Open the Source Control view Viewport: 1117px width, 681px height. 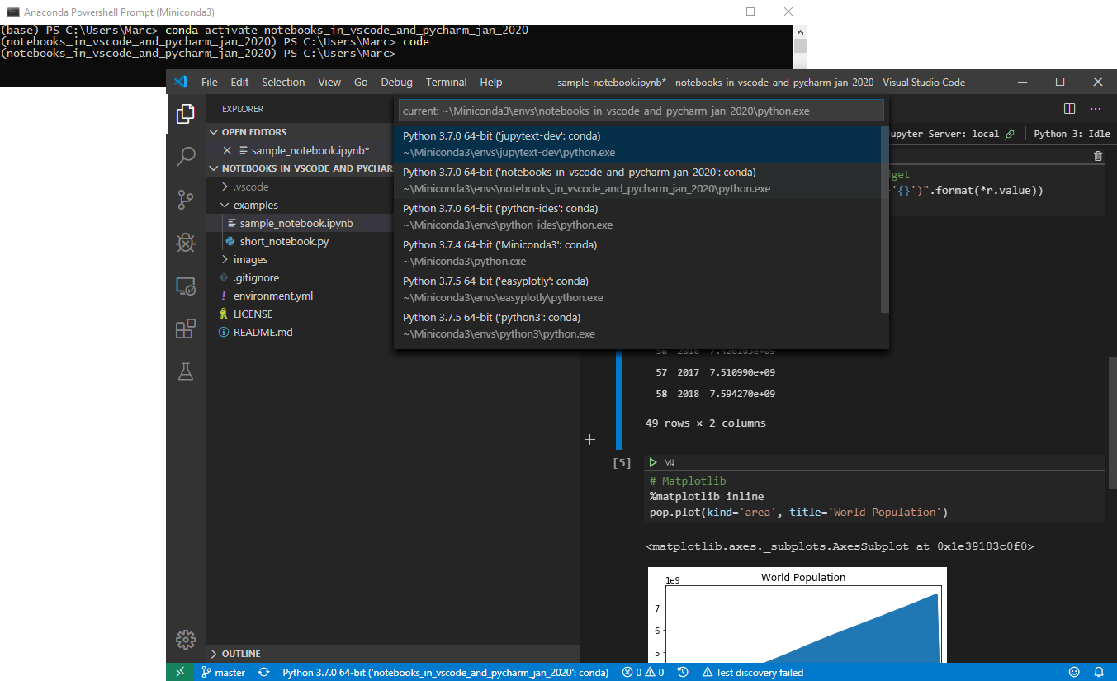click(x=185, y=200)
